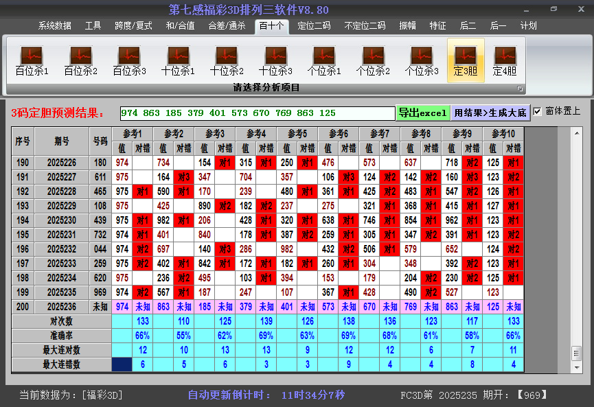Open the 系统数据 menu
Image resolution: width=594 pixels, height=407 pixels.
54,26
